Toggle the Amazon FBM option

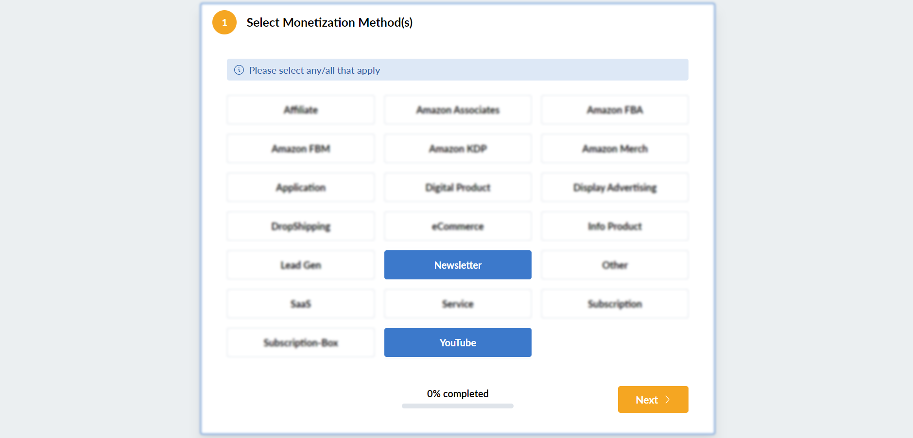(301, 148)
